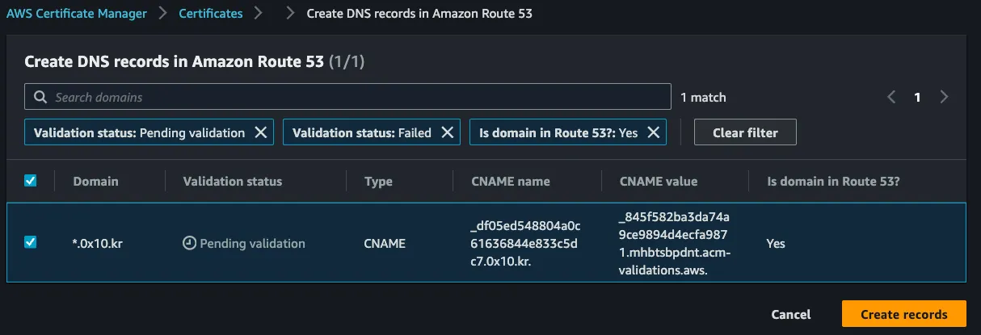Go to the previous results page

pos(891,97)
